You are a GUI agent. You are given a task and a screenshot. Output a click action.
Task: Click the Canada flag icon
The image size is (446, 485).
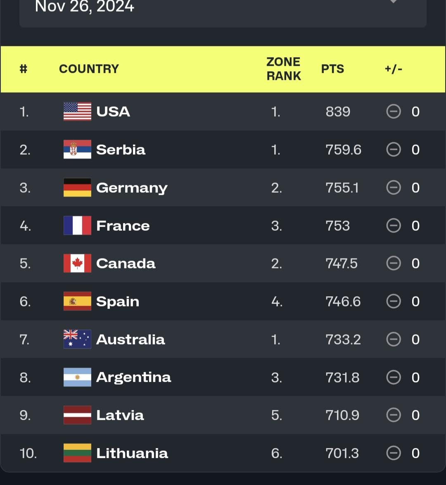tap(77, 263)
